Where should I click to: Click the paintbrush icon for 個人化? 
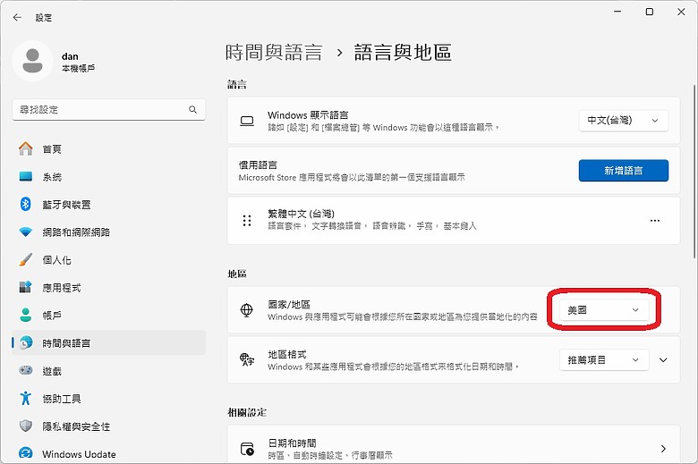coord(26,259)
